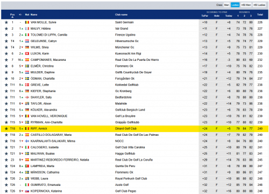
Task: Click the Today column header
Action: coord(229,16)
